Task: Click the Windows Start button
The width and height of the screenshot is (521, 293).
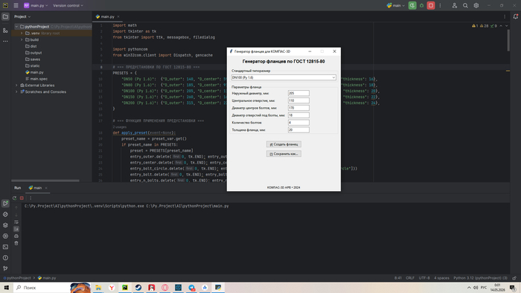Action: tap(6, 288)
